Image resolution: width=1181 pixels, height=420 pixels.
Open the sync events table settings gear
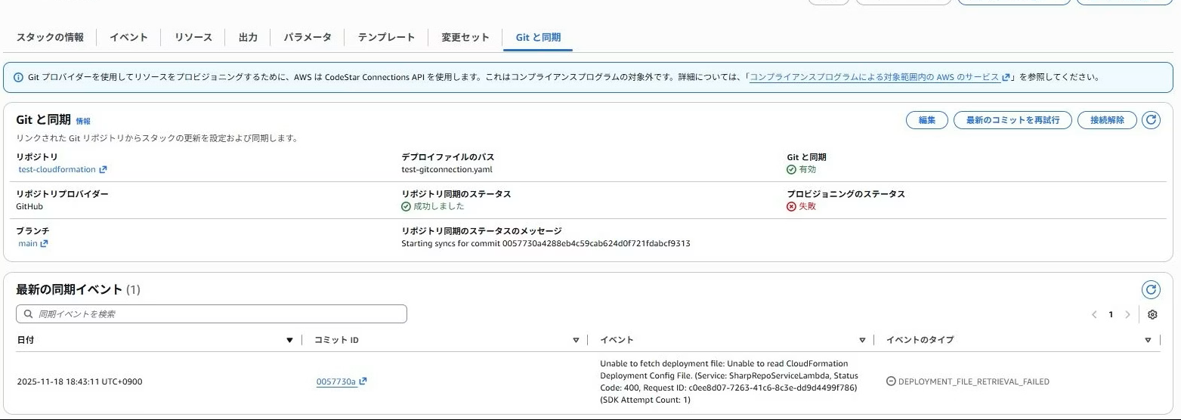[x=1152, y=315]
